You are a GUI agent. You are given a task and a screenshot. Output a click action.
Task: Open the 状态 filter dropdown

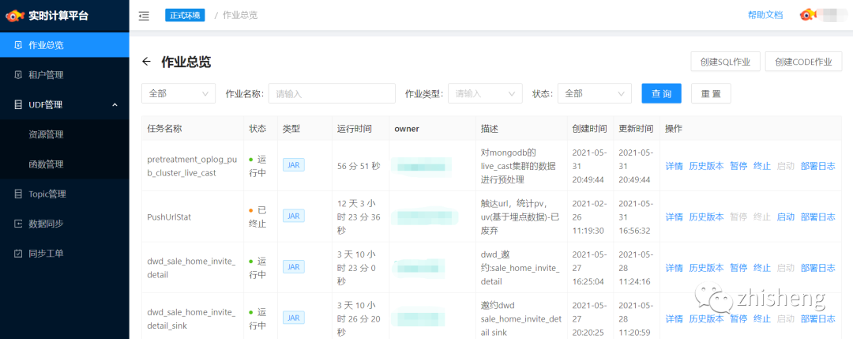(x=595, y=93)
